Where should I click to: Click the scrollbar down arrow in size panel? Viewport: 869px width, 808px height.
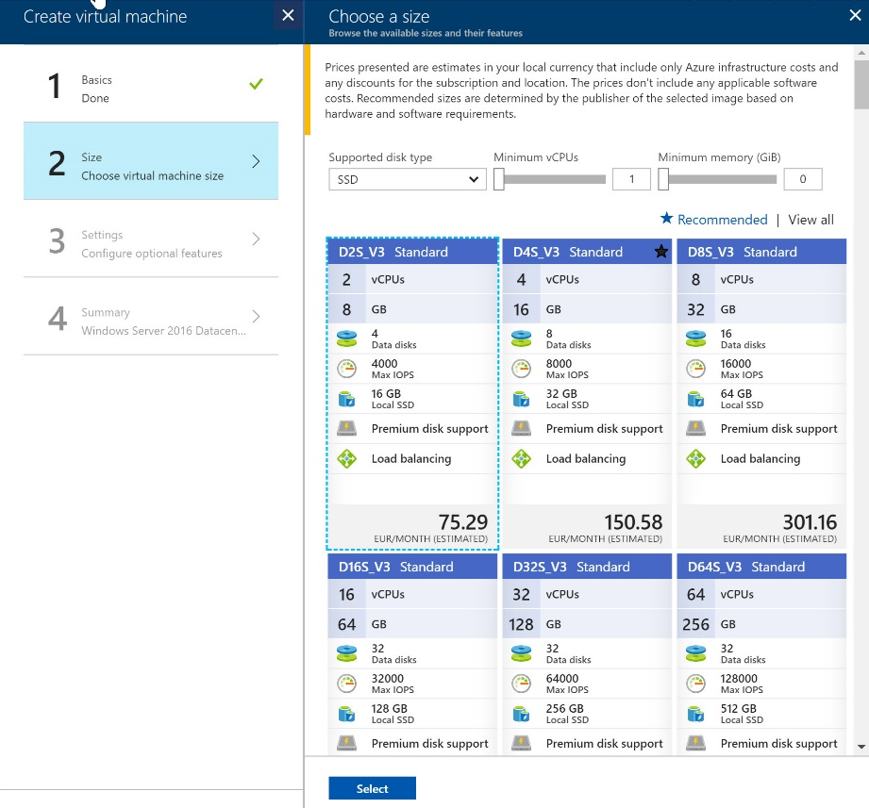pos(861,747)
